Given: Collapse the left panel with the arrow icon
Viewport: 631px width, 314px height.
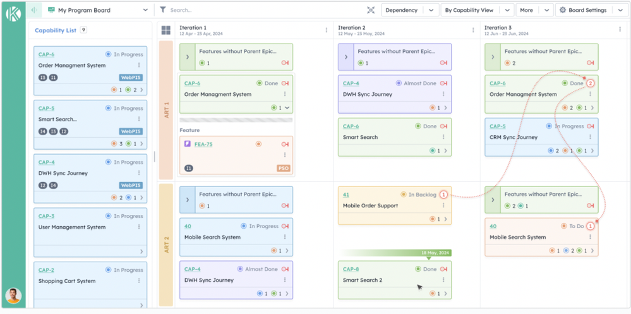Looking at the screenshot, I should pyautogui.click(x=33, y=10).
